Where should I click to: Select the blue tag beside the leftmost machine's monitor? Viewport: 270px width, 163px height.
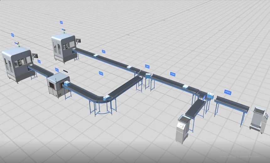point(39,61)
